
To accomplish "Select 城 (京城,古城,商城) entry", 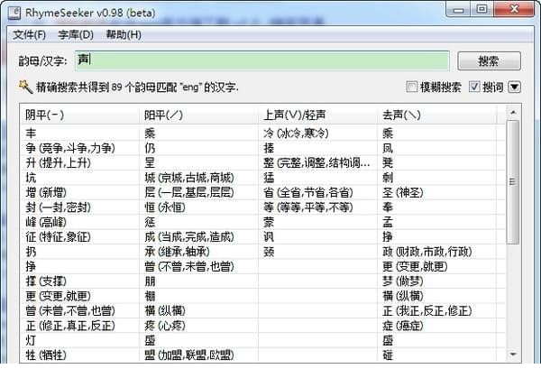I will pyautogui.click(x=189, y=178).
